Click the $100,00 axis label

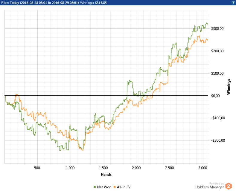pos(217,74)
